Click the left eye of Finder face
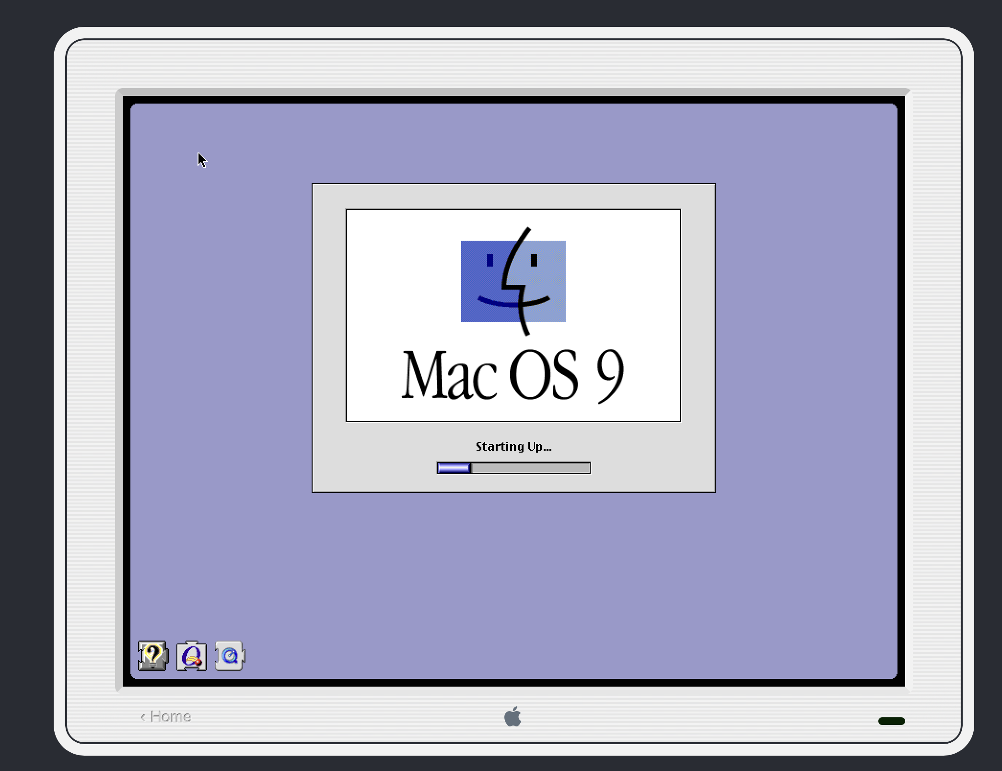This screenshot has width=1002, height=771. click(x=489, y=260)
